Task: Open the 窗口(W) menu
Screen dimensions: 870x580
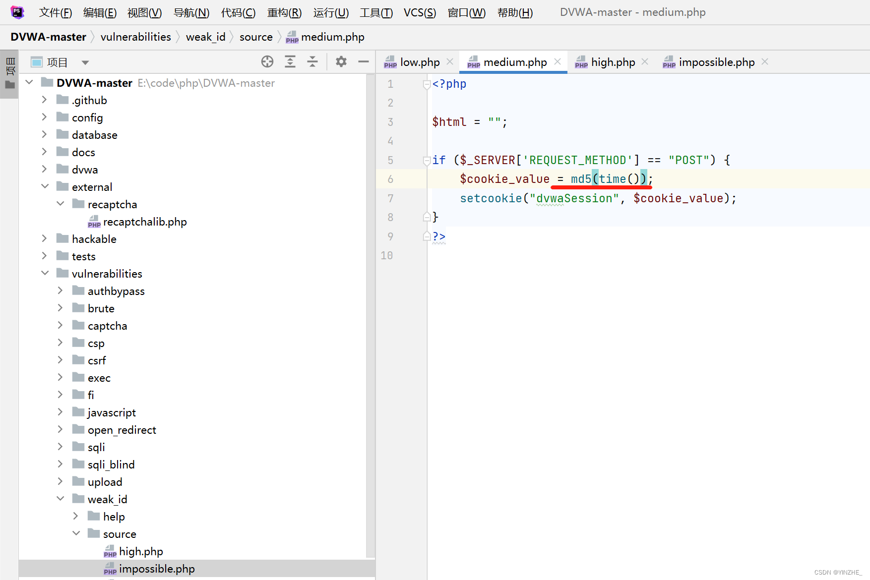Action: (466, 12)
